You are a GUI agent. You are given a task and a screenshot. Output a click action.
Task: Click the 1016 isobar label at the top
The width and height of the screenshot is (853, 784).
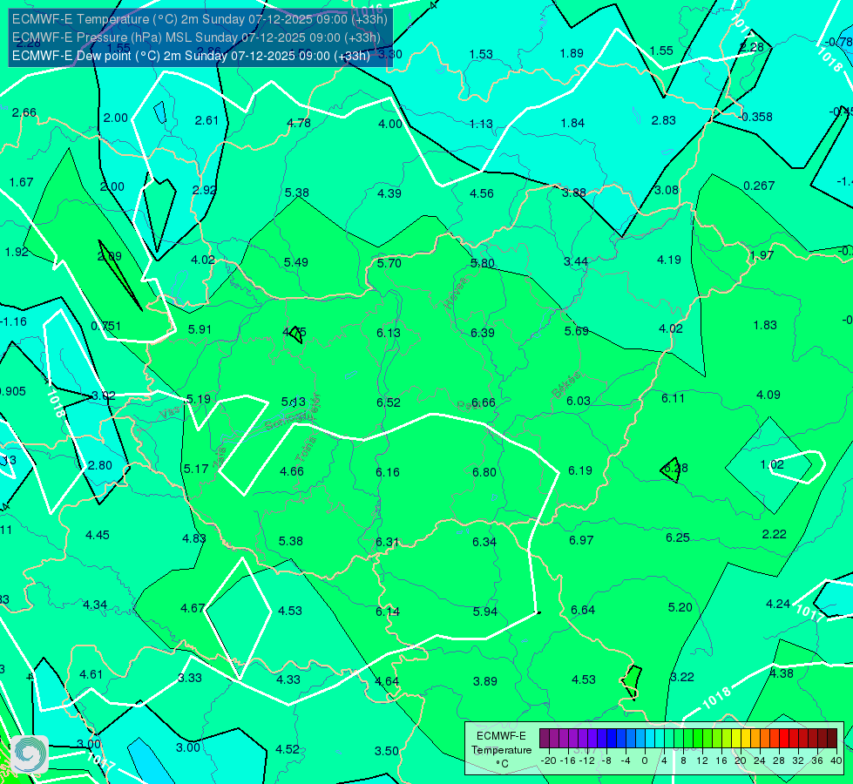(369, 10)
